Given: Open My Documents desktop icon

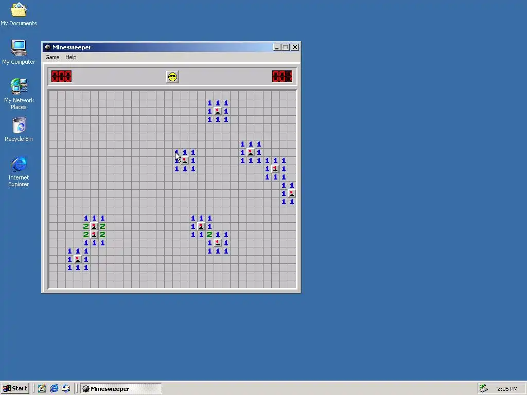Looking at the screenshot, I should click(19, 14).
